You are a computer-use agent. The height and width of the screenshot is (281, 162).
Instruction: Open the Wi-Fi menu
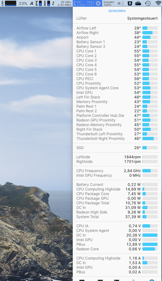[x=158, y=3]
